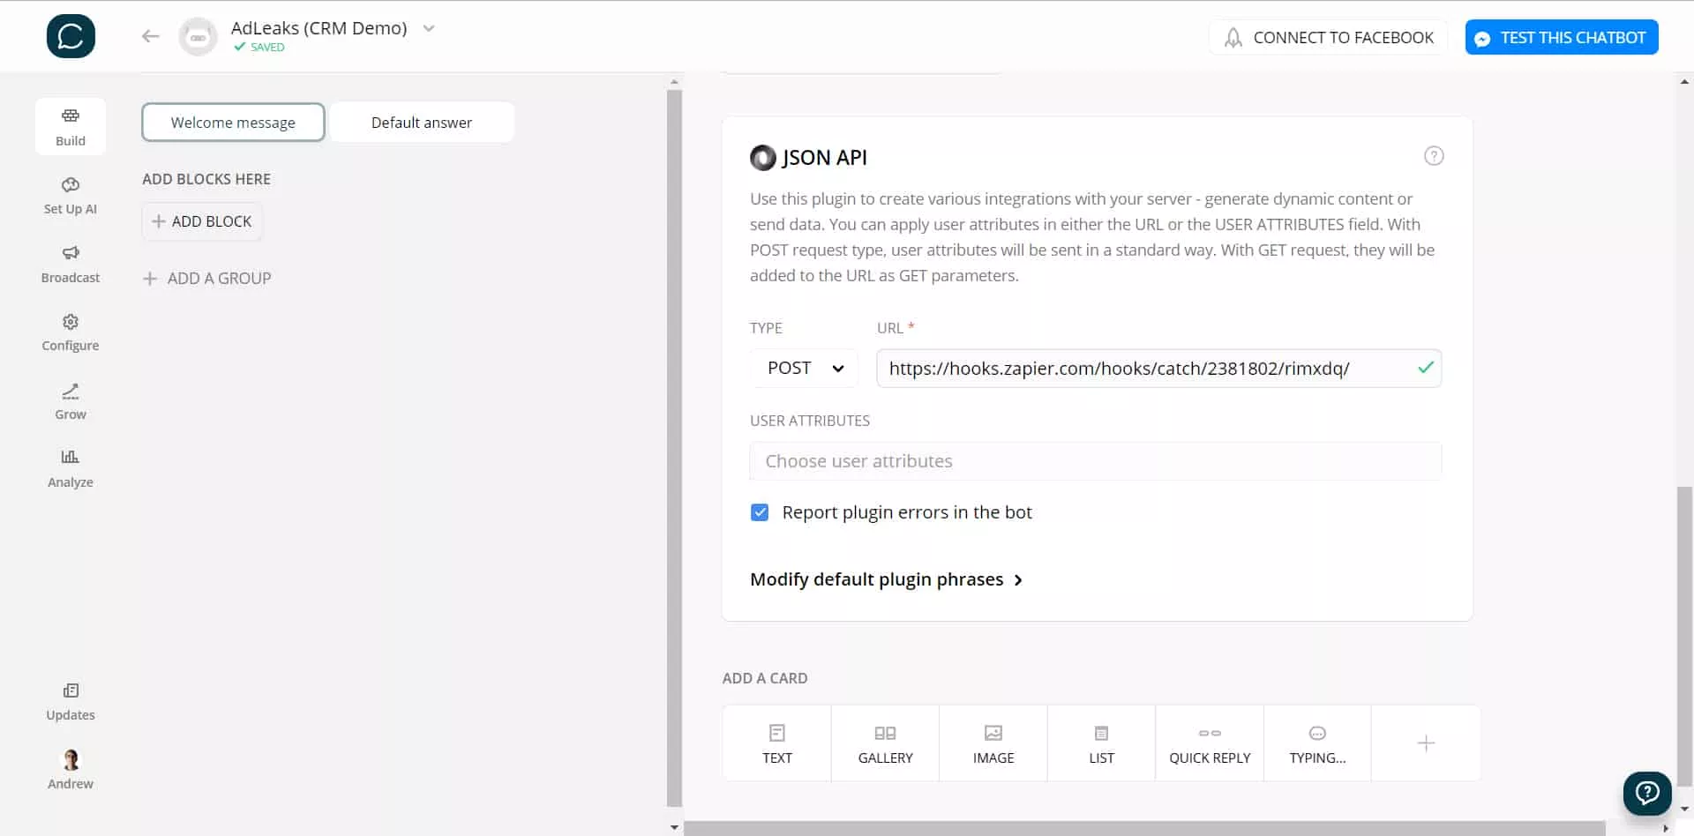1694x836 pixels.
Task: Select the Default answer block
Action: click(x=422, y=123)
